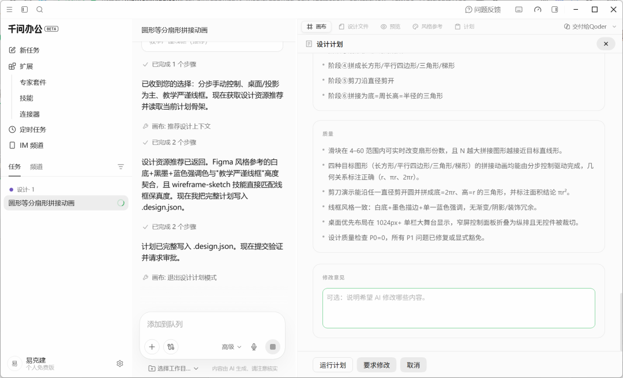Switch to the 设计文件 tab
623x378 pixels.
pos(354,27)
